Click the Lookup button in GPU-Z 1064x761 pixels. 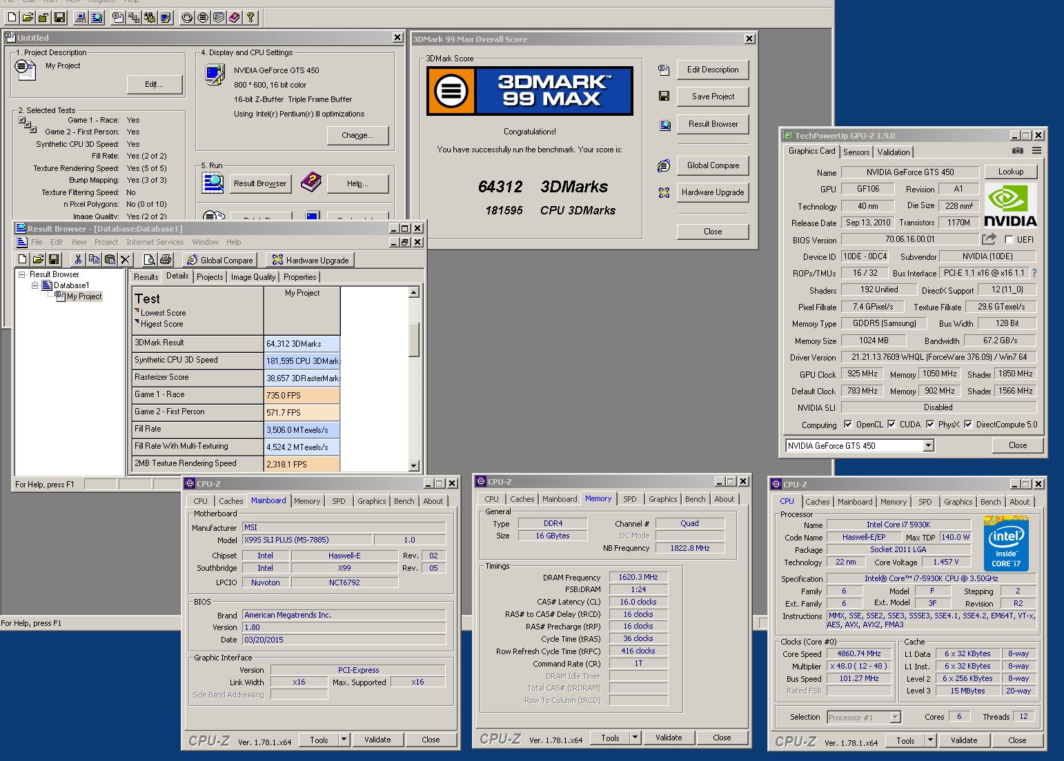pyautogui.click(x=1011, y=172)
